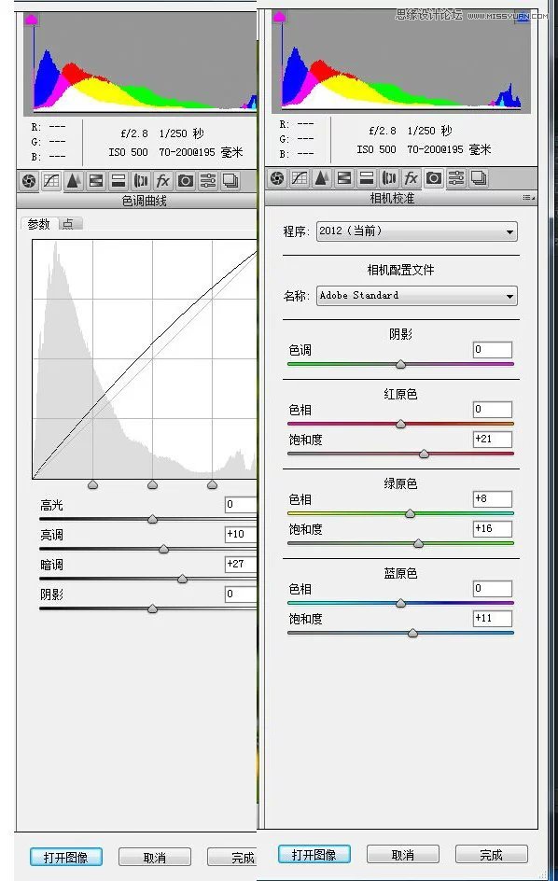Image resolution: width=558 pixels, height=881 pixels.
Task: Click the 红原色 饱和度 slider handle
Action: pyautogui.click(x=425, y=454)
